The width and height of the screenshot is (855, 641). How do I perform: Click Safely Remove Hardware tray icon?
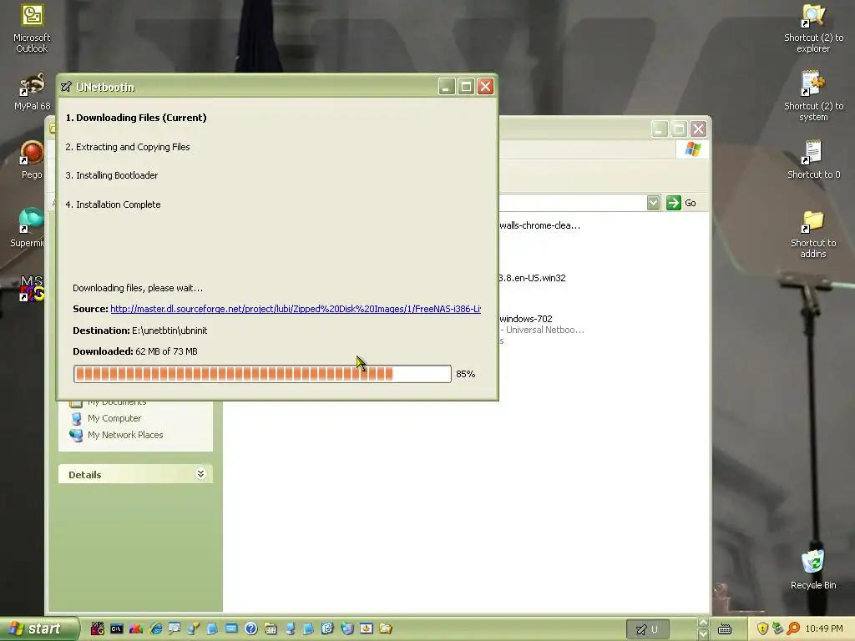tap(778, 628)
